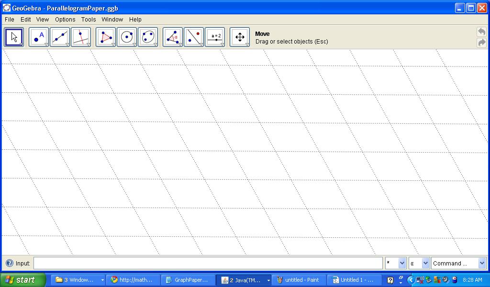
Task: Open the File menu
Action: point(10,19)
